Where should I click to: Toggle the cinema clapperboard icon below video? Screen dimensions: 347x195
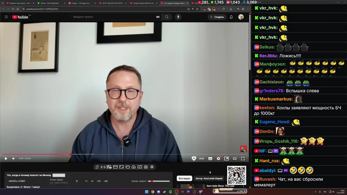click(x=115, y=167)
